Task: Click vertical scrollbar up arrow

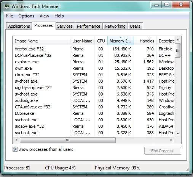Action: click(x=178, y=40)
